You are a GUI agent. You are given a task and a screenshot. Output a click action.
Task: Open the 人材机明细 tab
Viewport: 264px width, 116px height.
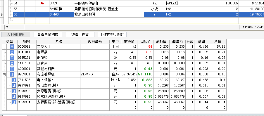click(x=16, y=35)
